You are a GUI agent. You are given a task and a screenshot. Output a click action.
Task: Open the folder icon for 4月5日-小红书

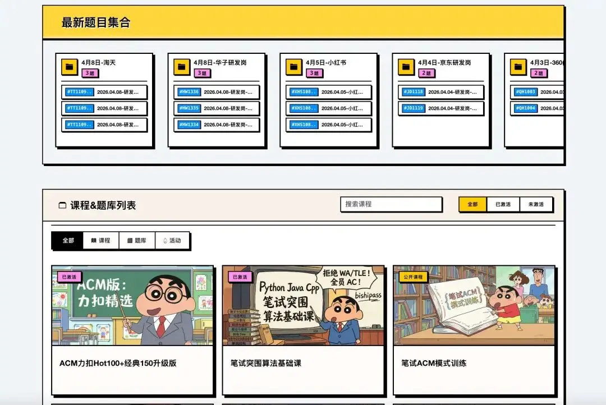tap(293, 67)
